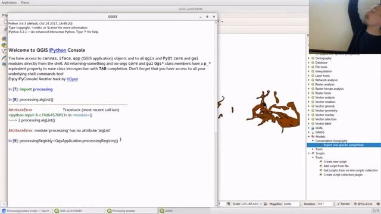Toggle the Render checkbox

[x=338, y=204]
